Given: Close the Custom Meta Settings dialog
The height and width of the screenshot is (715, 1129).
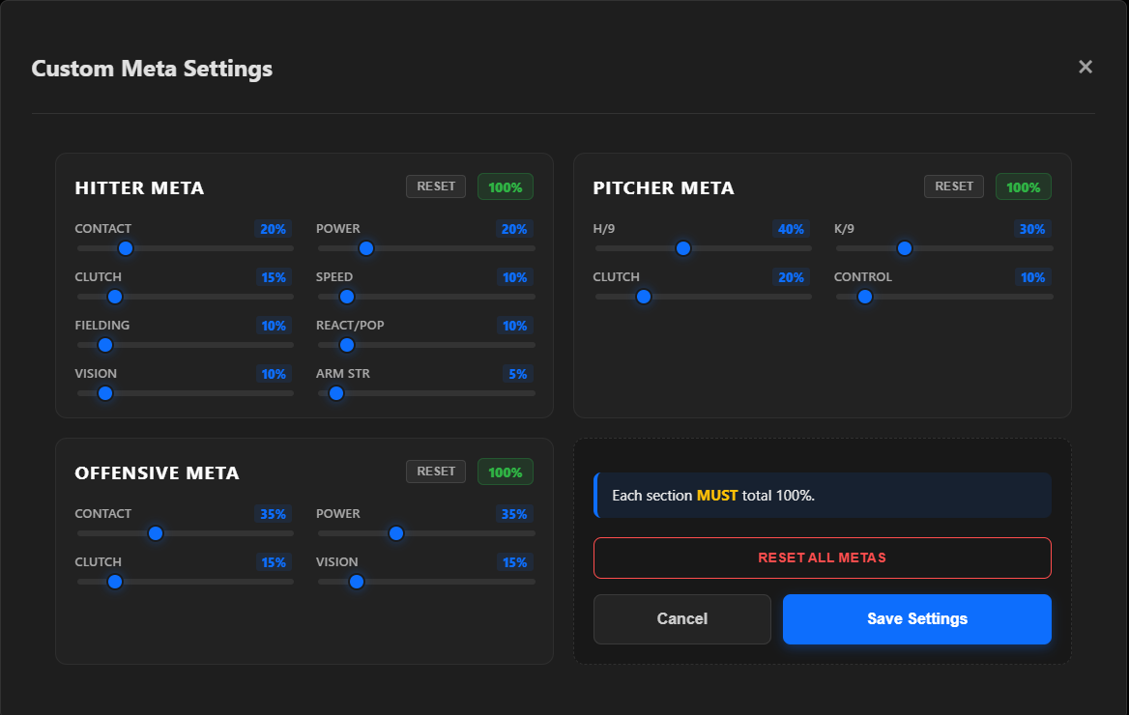Looking at the screenshot, I should pos(1086,67).
